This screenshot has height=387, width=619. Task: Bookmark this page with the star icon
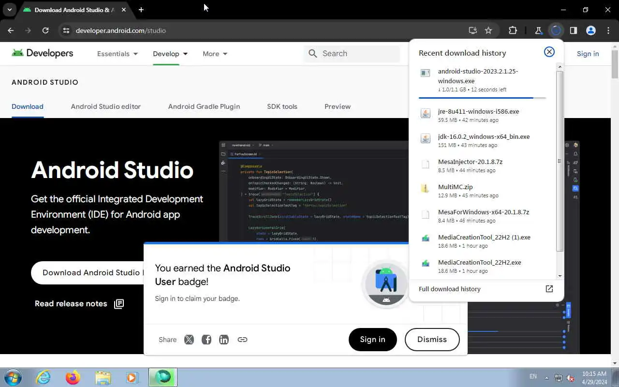[488, 30]
